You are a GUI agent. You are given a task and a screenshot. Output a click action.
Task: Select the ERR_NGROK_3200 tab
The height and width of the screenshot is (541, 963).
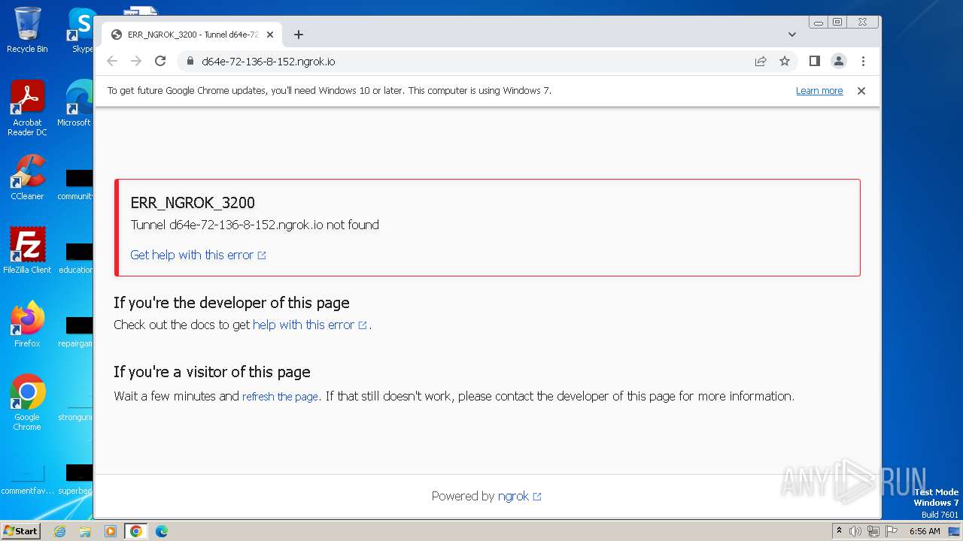pos(192,35)
